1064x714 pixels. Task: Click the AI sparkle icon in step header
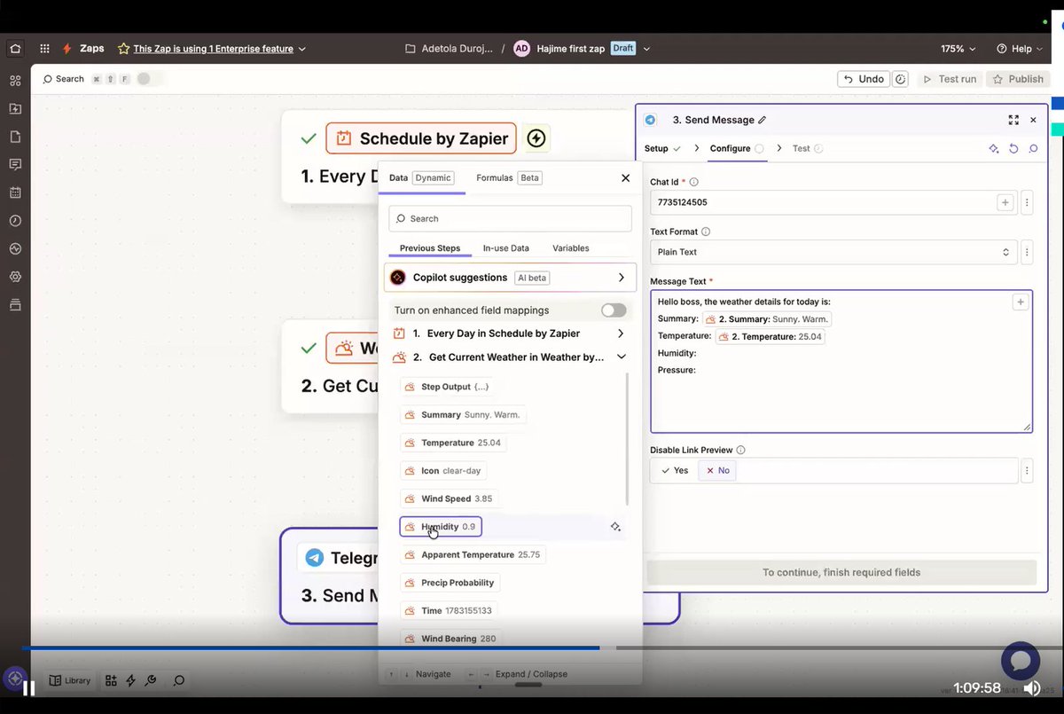994,149
